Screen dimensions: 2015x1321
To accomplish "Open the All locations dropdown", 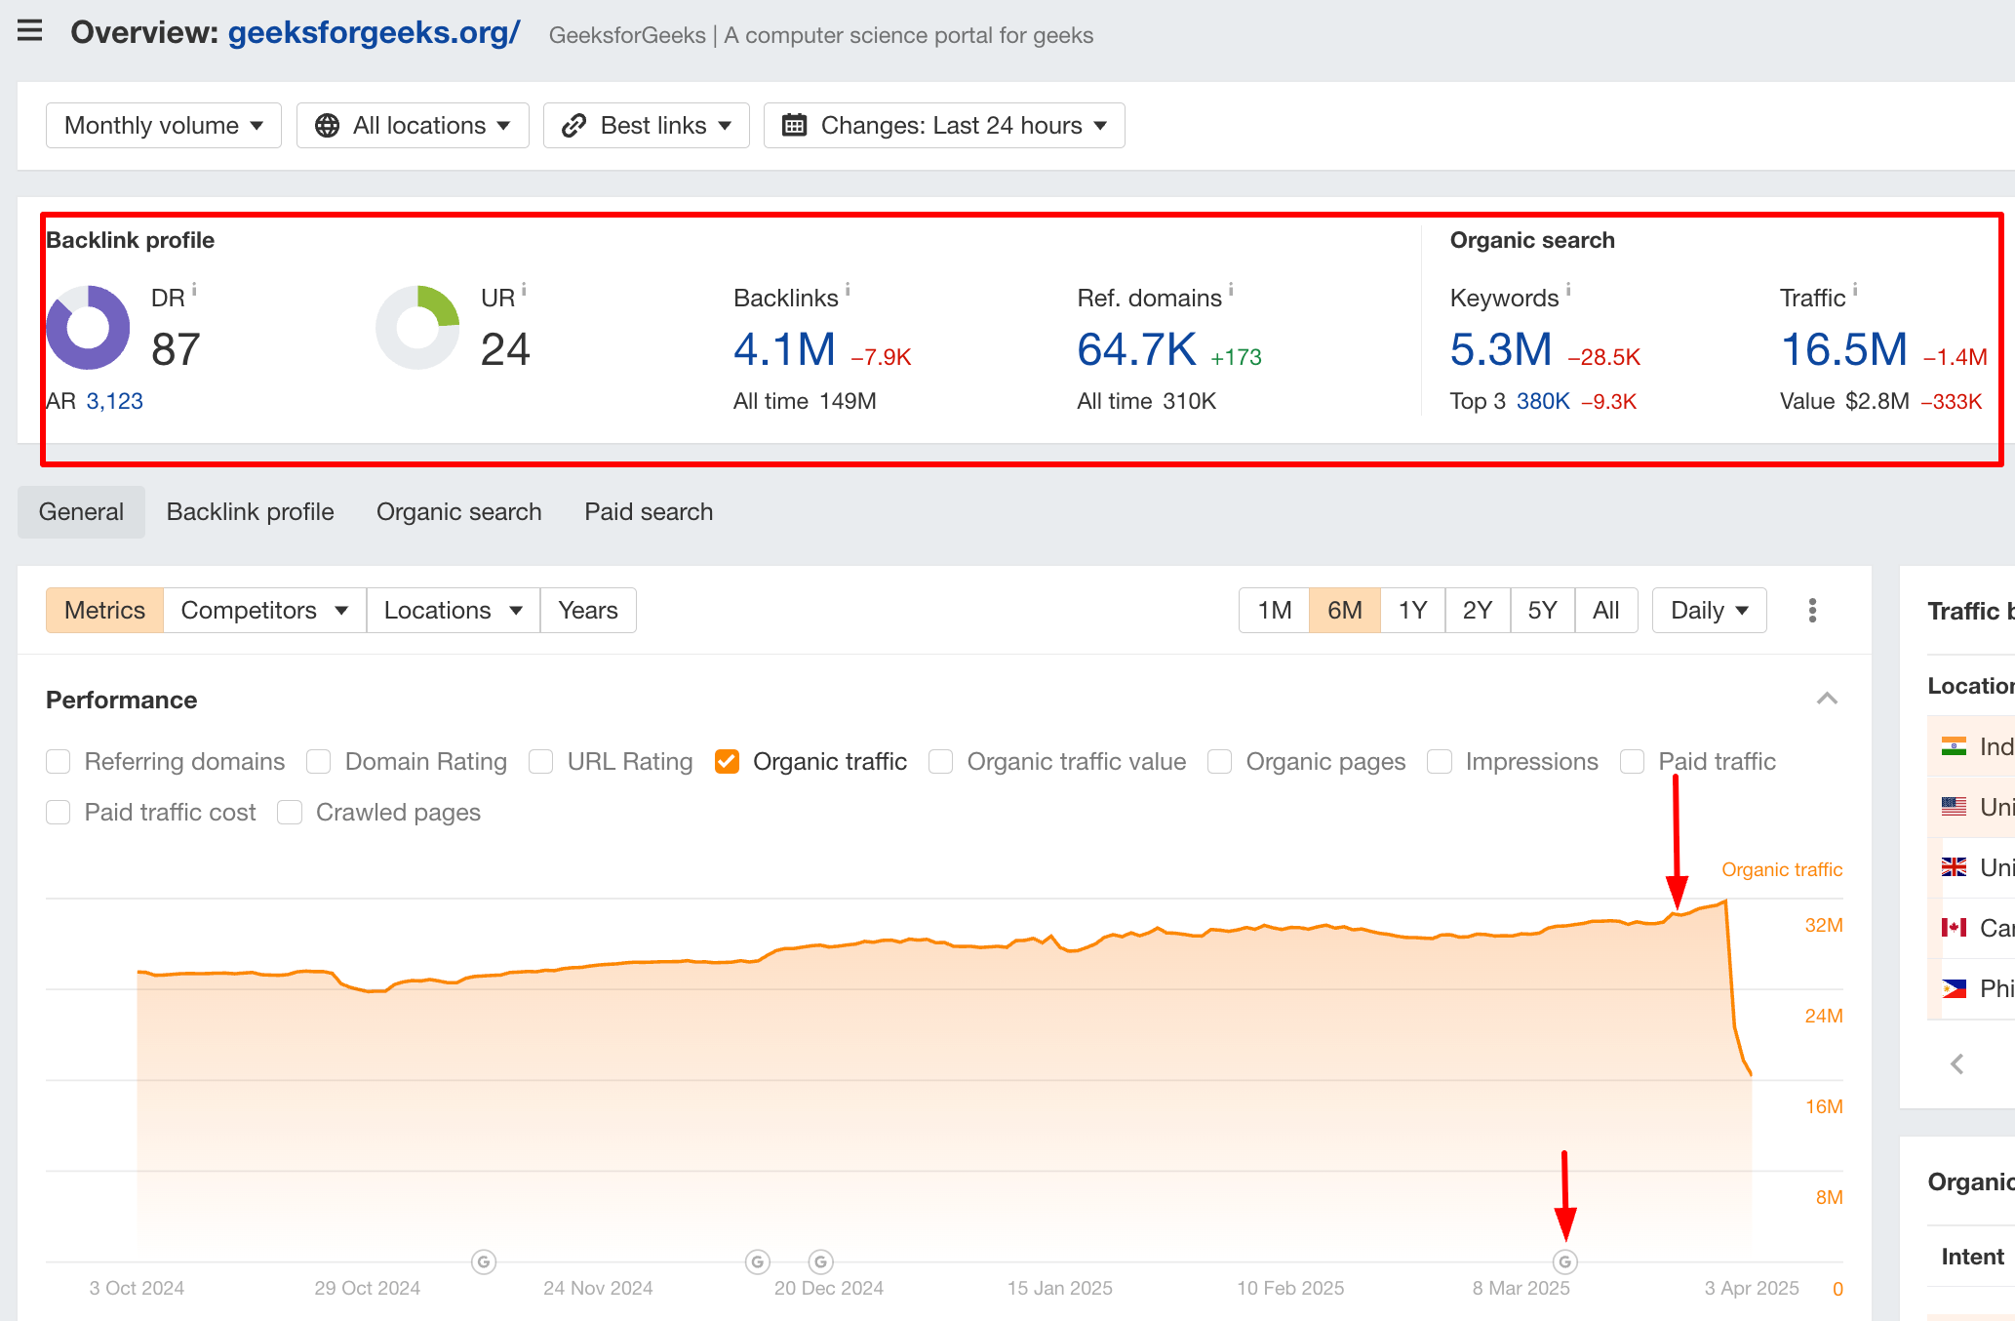I will (413, 126).
